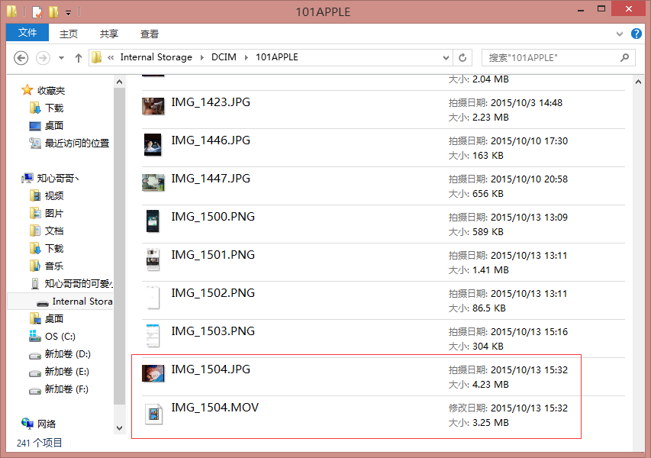Refresh the 101APPLE folder view
This screenshot has width=651, height=458.
tap(462, 58)
